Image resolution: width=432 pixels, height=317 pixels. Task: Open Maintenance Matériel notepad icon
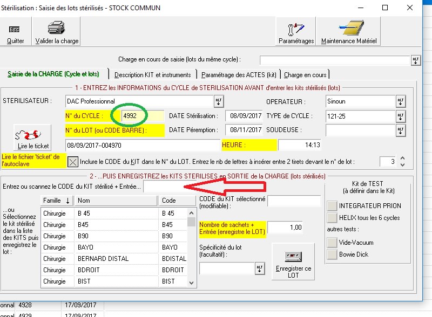(x=351, y=27)
